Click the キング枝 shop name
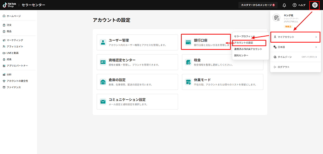 point(288,15)
